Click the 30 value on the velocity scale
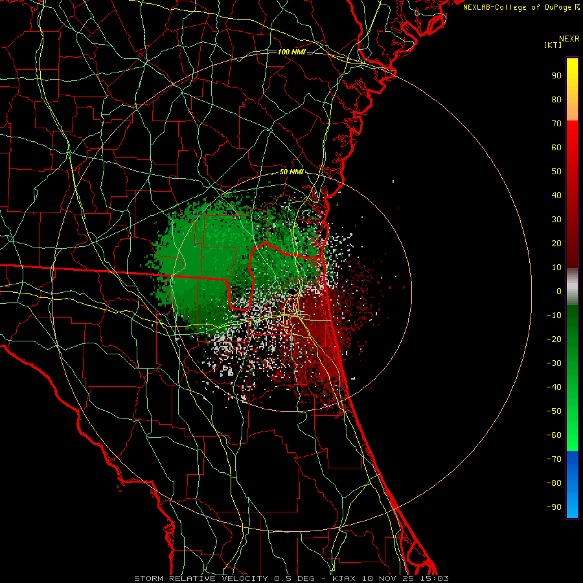Image resolution: width=583 pixels, height=583 pixels. [x=556, y=220]
